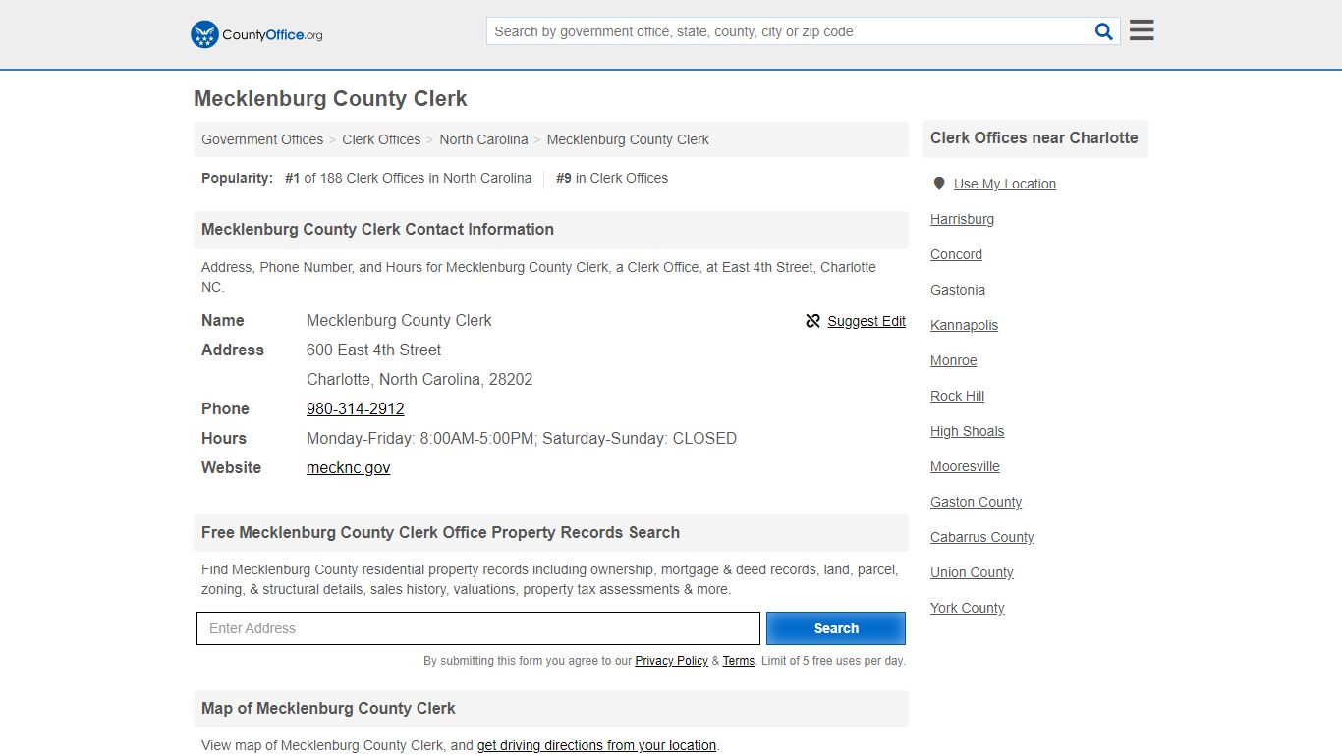This screenshot has height=754, width=1342.
Task: Open Gastonia clerk offices link
Action: 958,290
